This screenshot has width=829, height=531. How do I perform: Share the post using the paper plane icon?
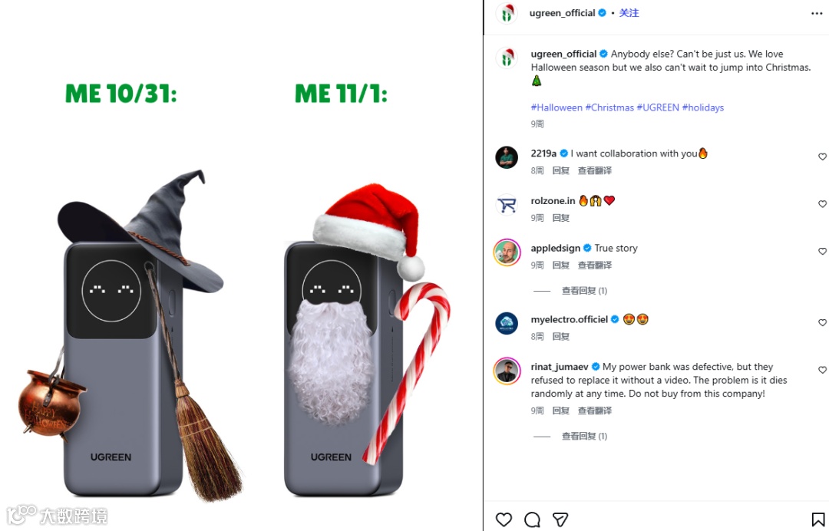[560, 519]
